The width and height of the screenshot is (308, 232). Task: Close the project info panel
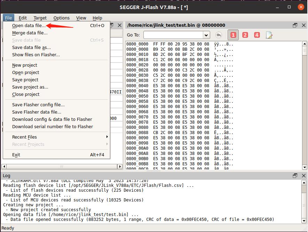point(119,25)
